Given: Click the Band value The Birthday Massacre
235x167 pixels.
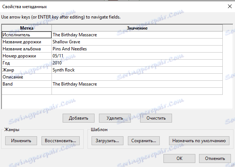Looking at the screenshot, I should point(137,84).
